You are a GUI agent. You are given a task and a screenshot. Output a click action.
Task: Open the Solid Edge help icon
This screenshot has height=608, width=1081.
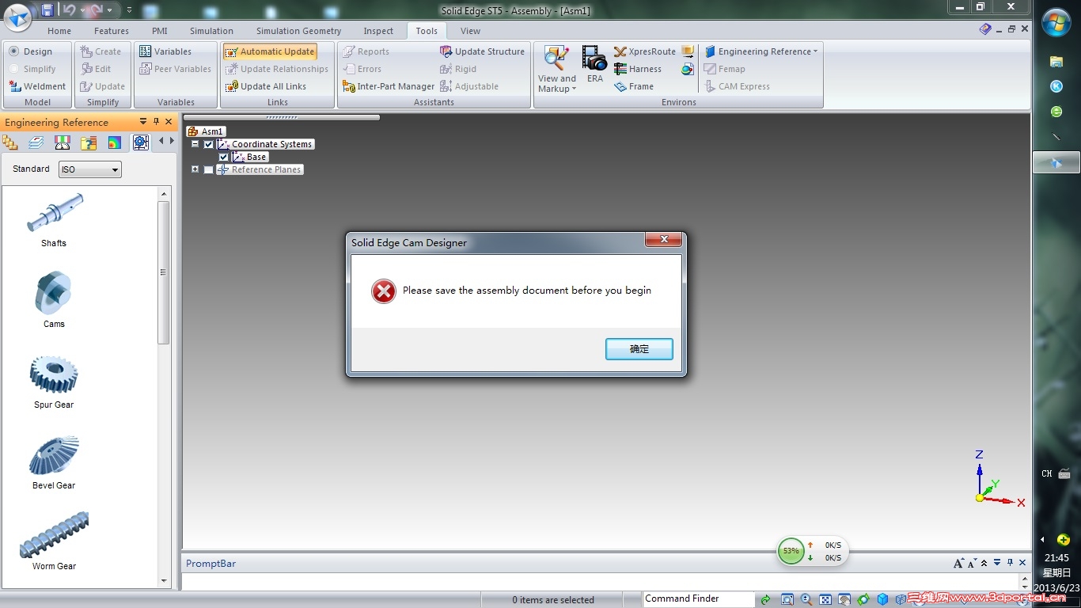[985, 29]
